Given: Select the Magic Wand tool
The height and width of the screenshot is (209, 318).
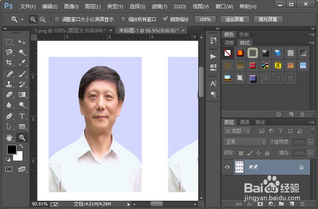Looking at the screenshot, I should (x=22, y=52).
